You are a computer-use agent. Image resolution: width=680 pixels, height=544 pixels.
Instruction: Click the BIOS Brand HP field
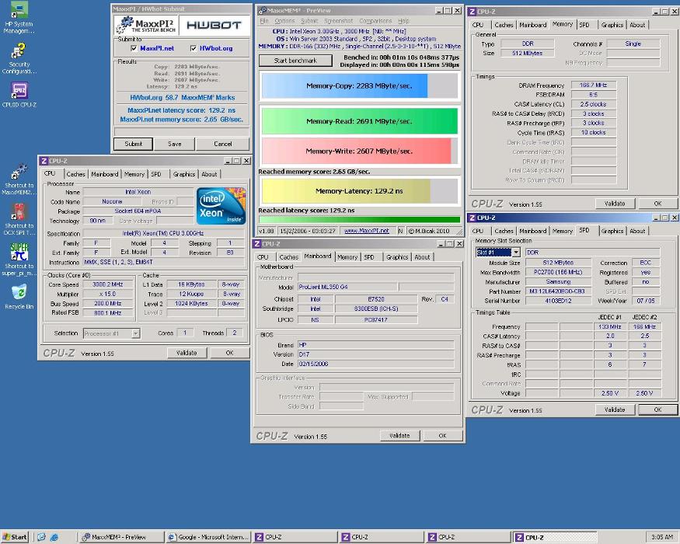pos(375,345)
